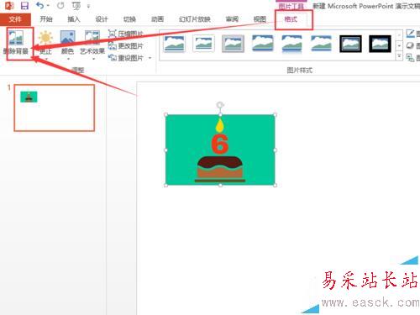
Task: Click the Picture Border icon at ribbon edge
Action: tap(411, 34)
